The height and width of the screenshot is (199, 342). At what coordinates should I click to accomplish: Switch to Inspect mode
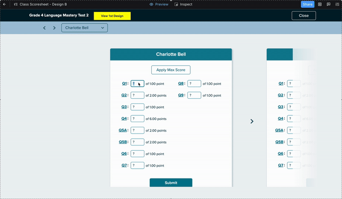click(x=183, y=4)
